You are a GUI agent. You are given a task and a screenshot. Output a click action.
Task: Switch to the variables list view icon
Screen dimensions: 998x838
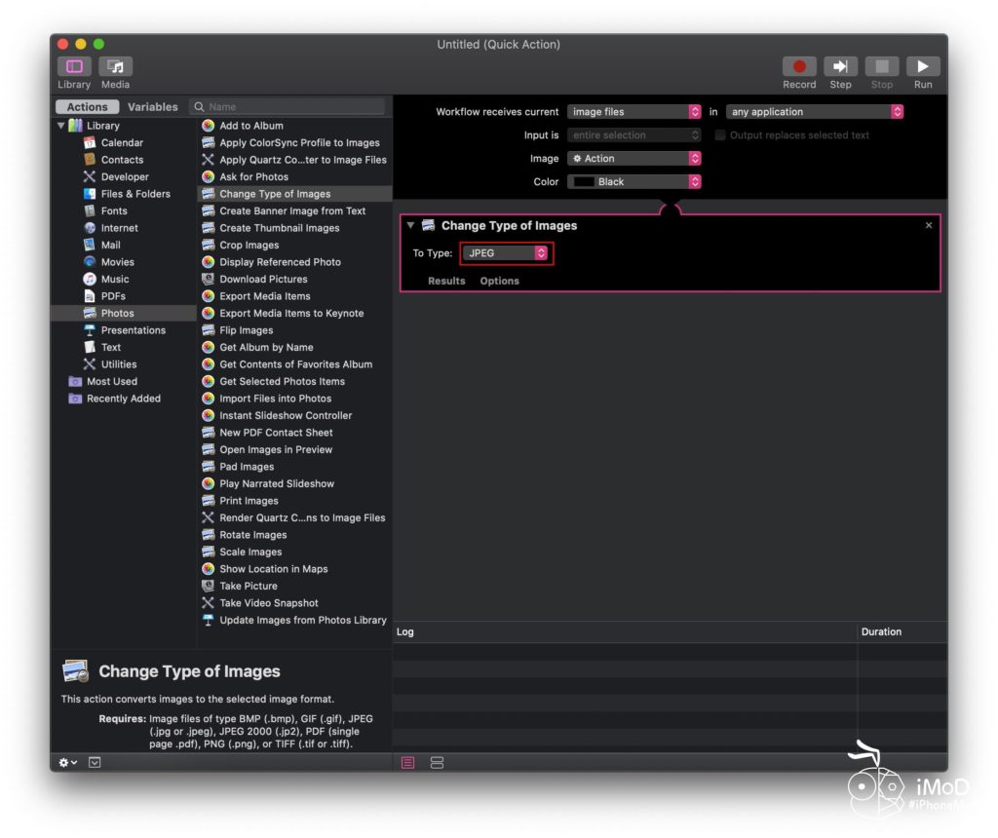tap(437, 762)
